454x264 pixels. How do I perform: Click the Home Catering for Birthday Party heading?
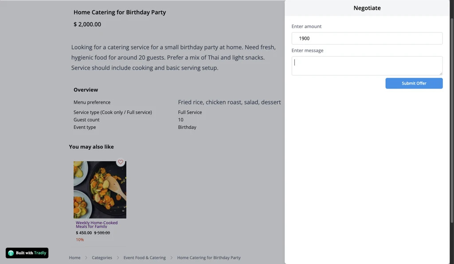(x=120, y=12)
